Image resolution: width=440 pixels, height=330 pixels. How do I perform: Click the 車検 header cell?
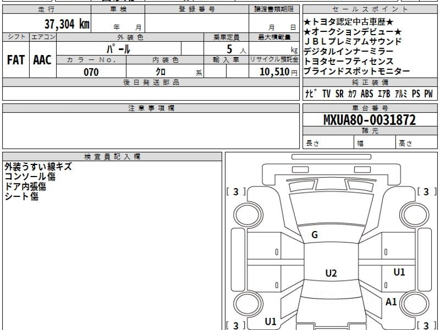[x=118, y=10]
